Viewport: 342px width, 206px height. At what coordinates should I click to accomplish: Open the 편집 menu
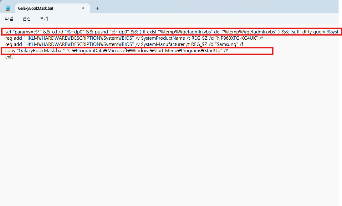click(x=27, y=18)
